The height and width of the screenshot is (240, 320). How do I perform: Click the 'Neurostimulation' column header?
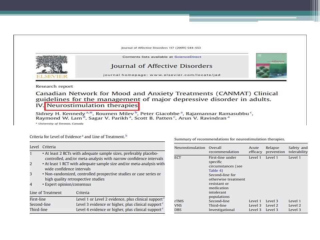(x=190, y=148)
